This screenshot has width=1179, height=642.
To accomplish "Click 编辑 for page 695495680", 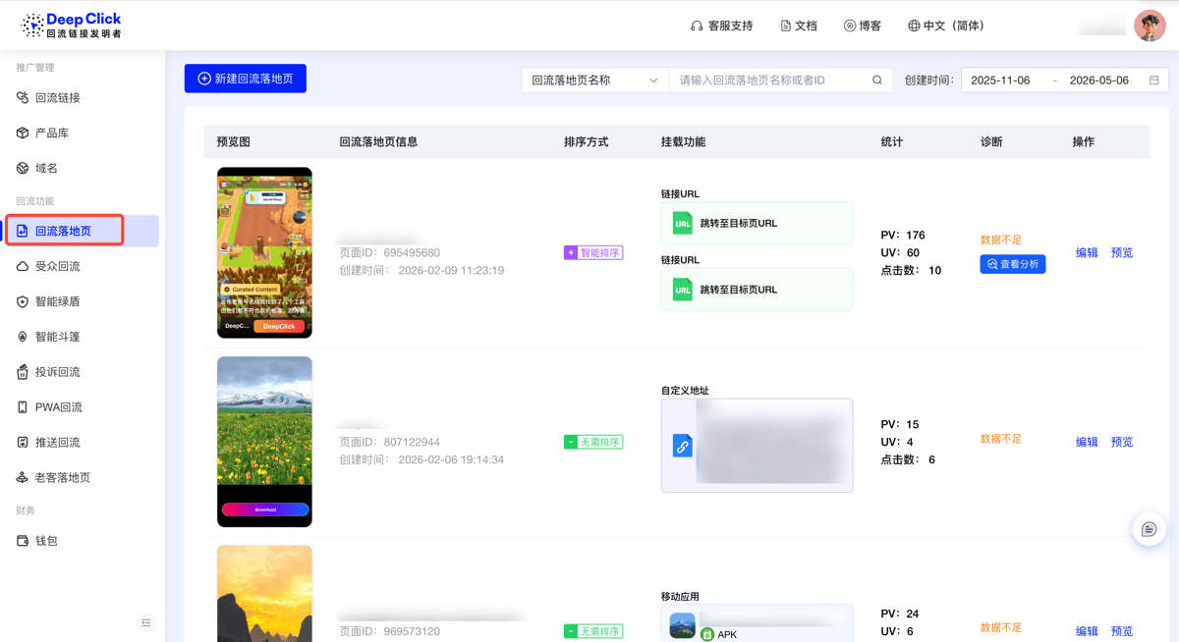I will [x=1087, y=252].
